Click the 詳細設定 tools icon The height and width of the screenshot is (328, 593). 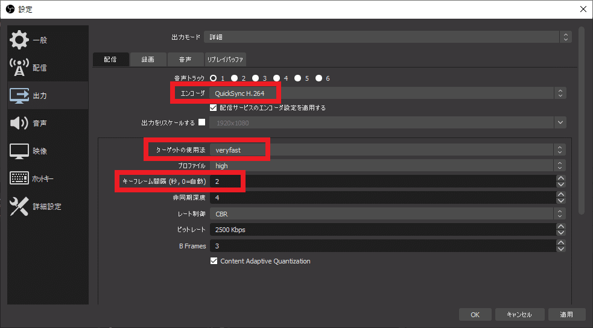point(19,206)
